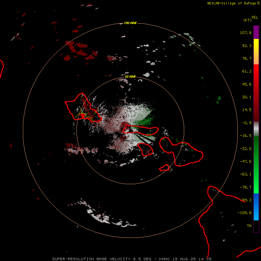261x261 pixels.
Task: Click the -63.1 velocity scale value
Action: (x=246, y=174)
